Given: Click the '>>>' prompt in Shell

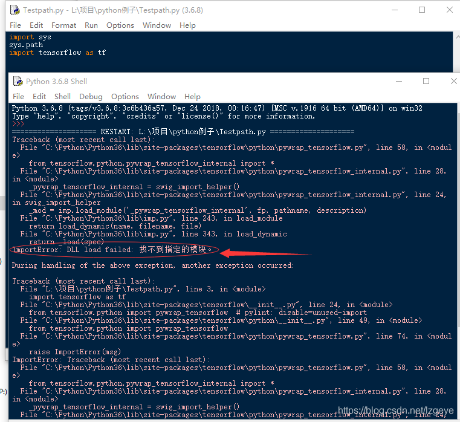Looking at the screenshot, I should (x=18, y=124).
